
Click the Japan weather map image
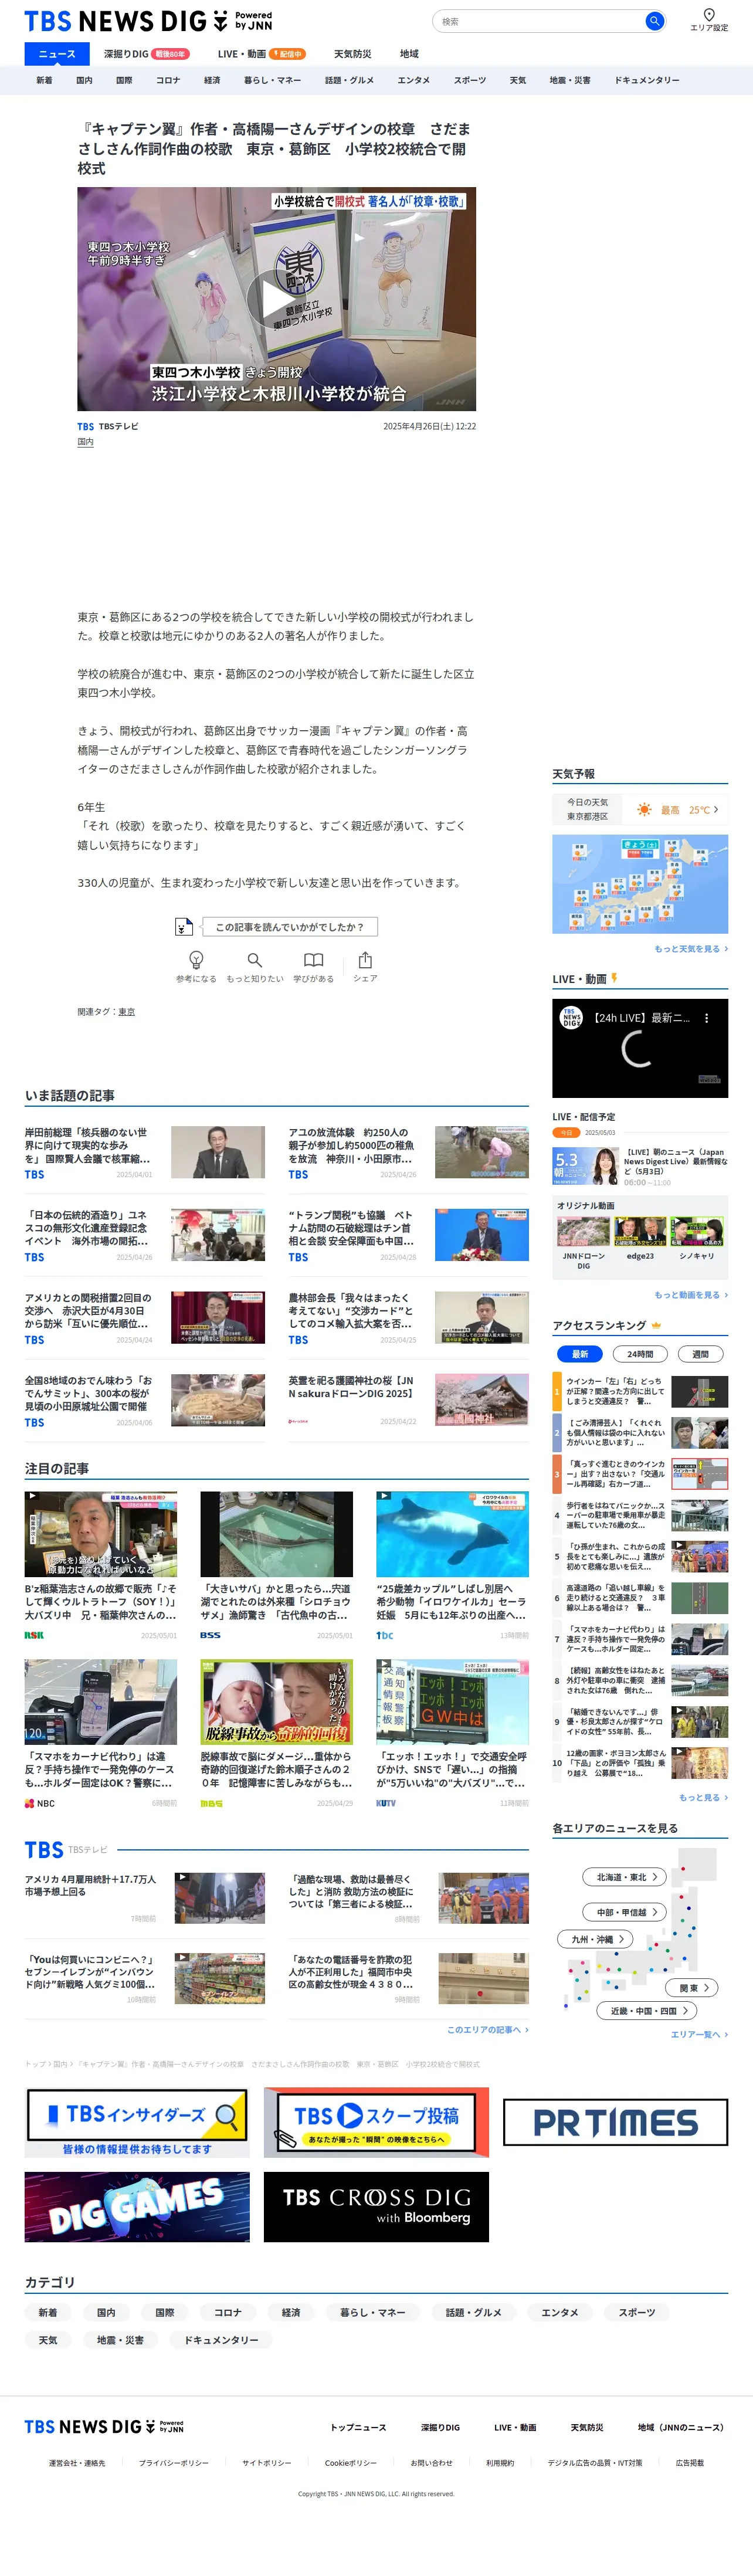pos(640,884)
